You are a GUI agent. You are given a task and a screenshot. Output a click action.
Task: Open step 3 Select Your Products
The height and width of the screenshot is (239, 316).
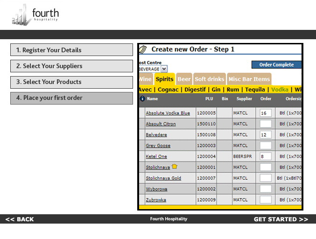(71, 82)
